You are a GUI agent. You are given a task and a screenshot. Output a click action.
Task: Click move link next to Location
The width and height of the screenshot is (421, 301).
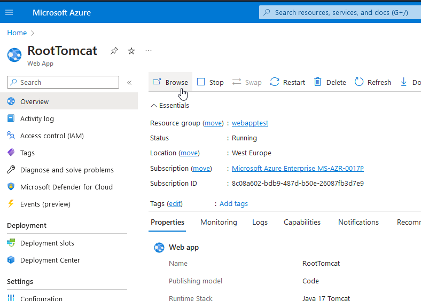(189, 153)
